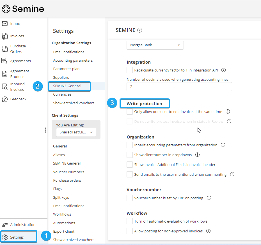
Task: Open the Workflows client settings link
Action: (x=62, y=214)
